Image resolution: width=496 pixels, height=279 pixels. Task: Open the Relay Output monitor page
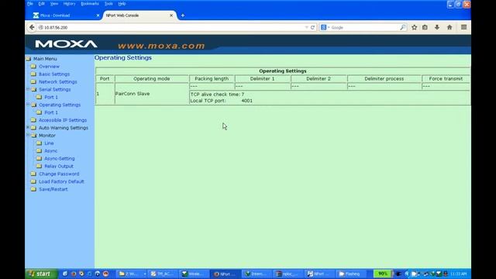coord(59,166)
